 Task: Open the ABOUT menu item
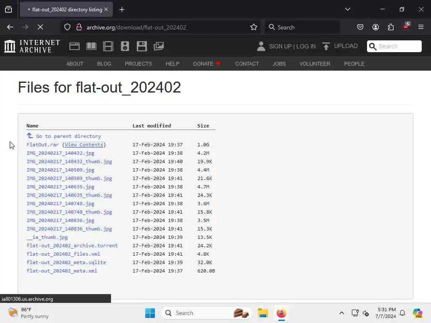[75, 64]
